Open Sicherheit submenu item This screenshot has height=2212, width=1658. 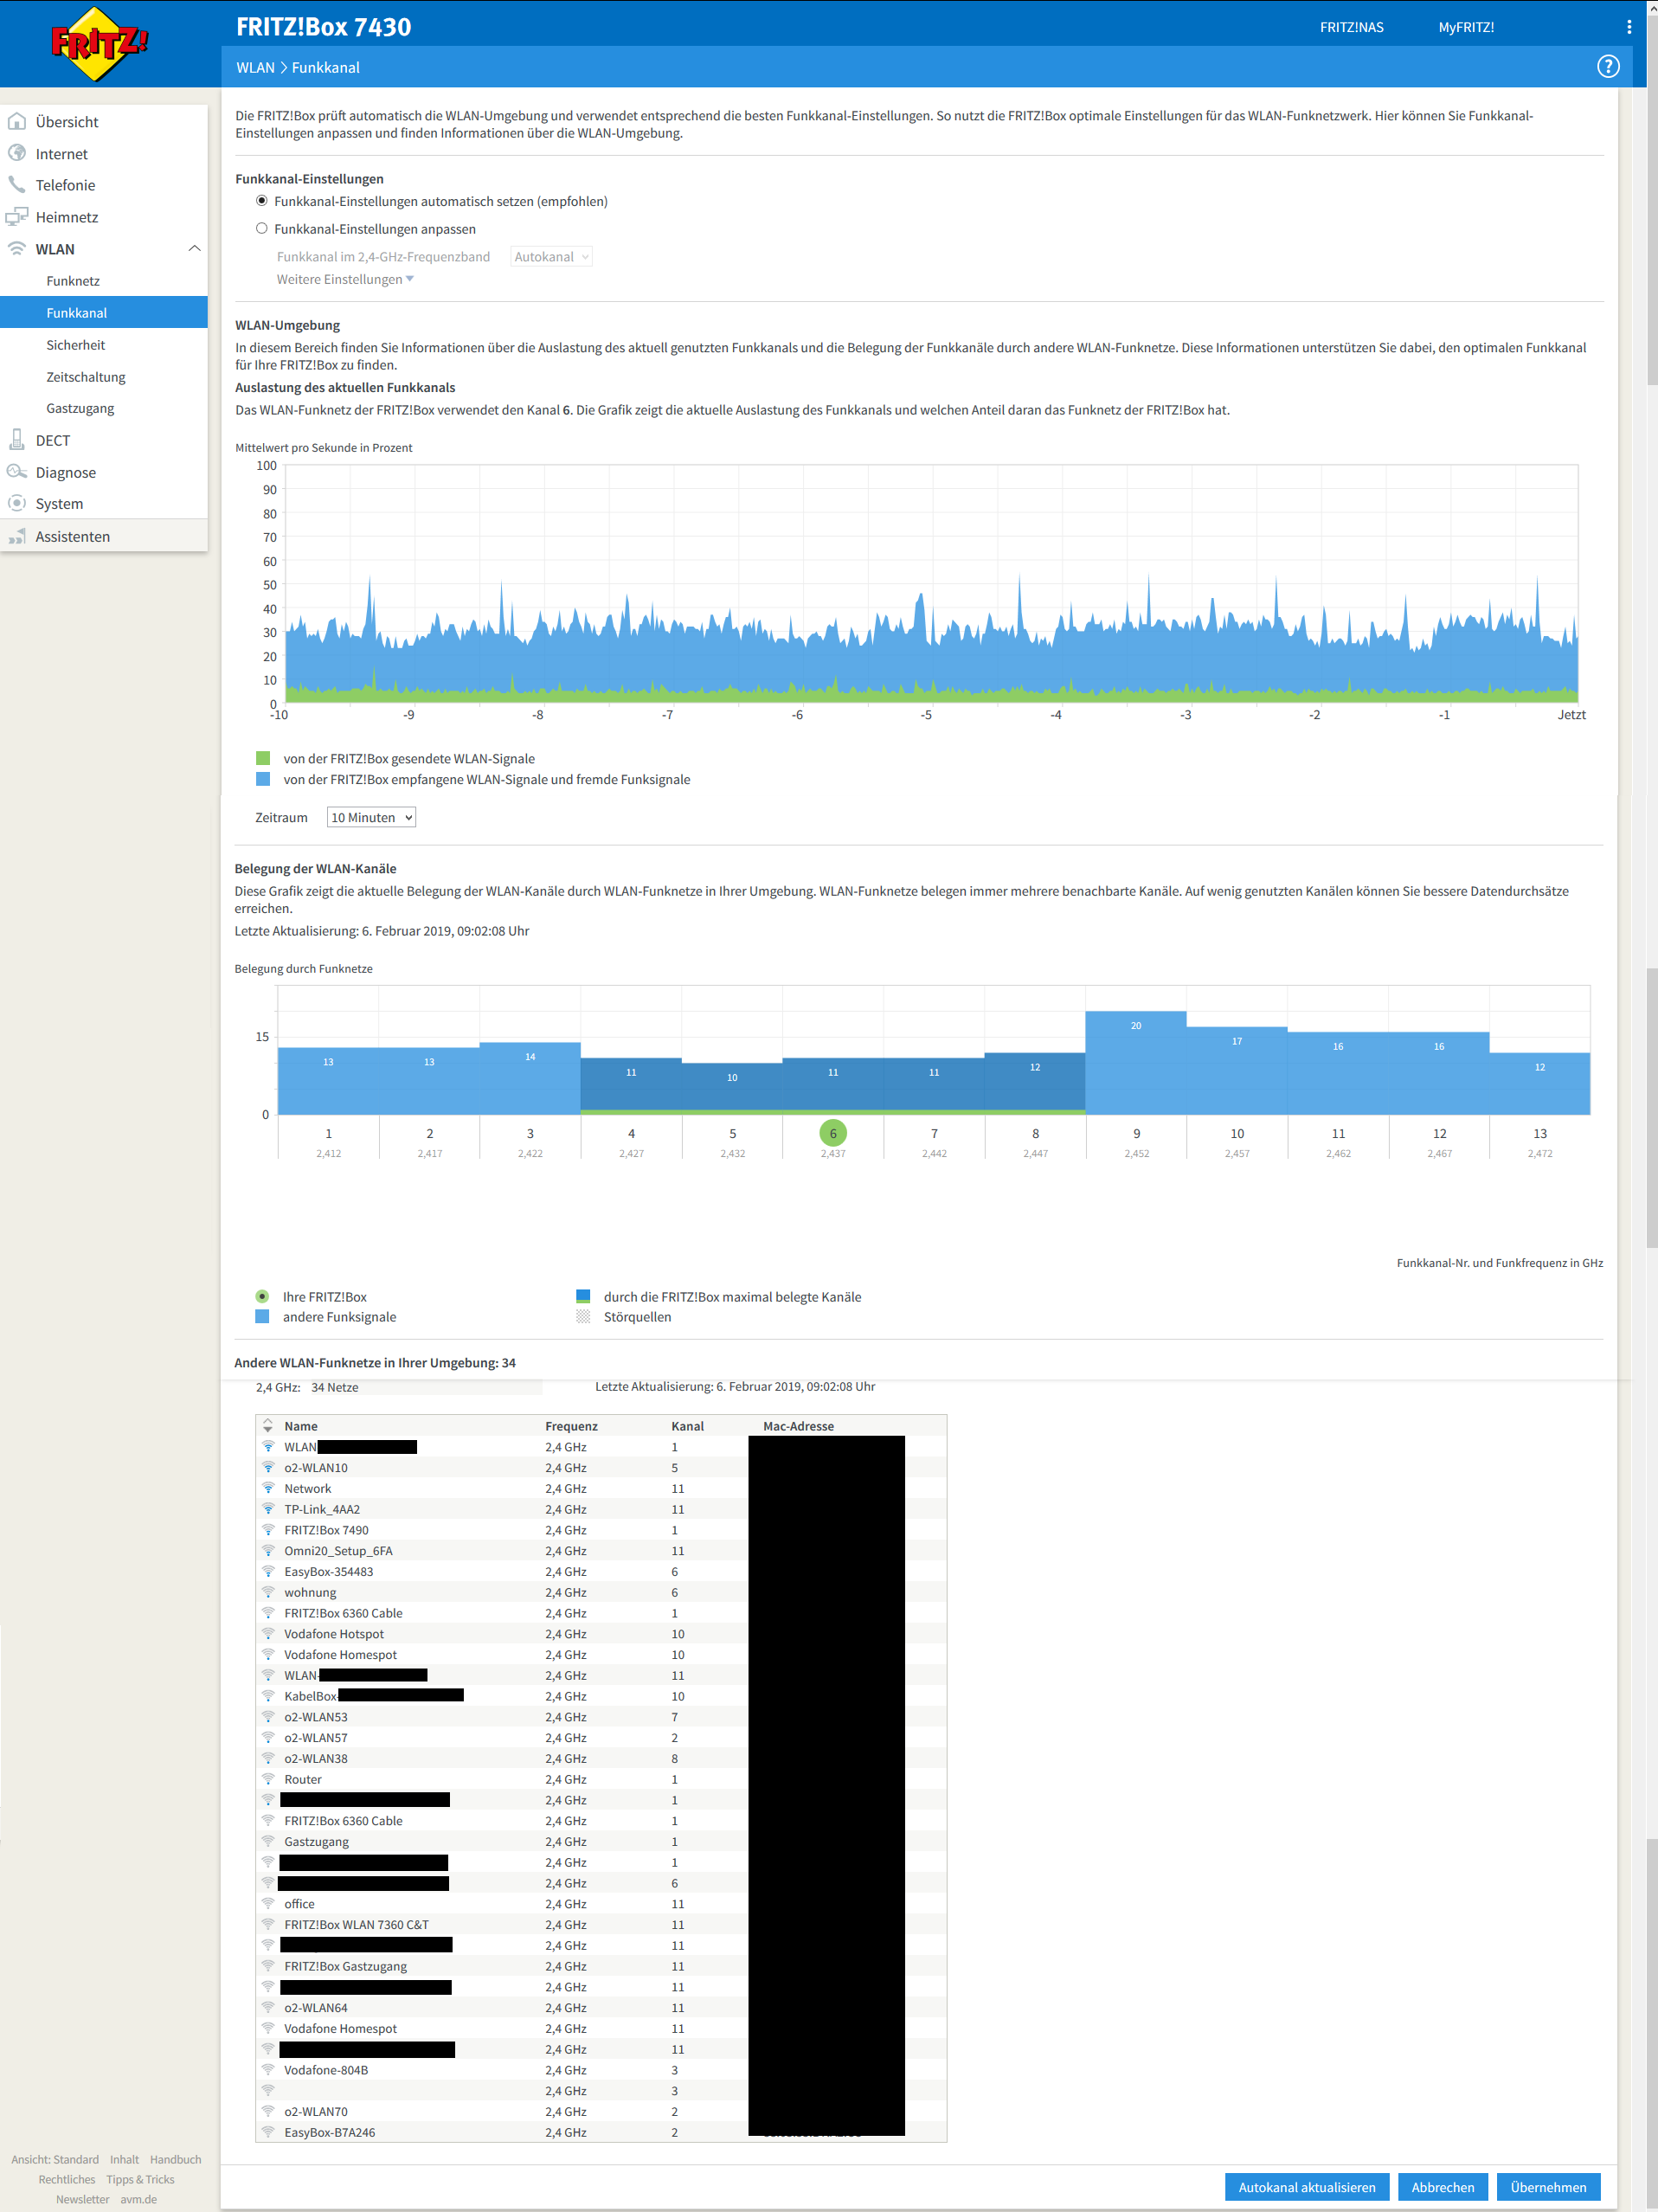(x=76, y=345)
